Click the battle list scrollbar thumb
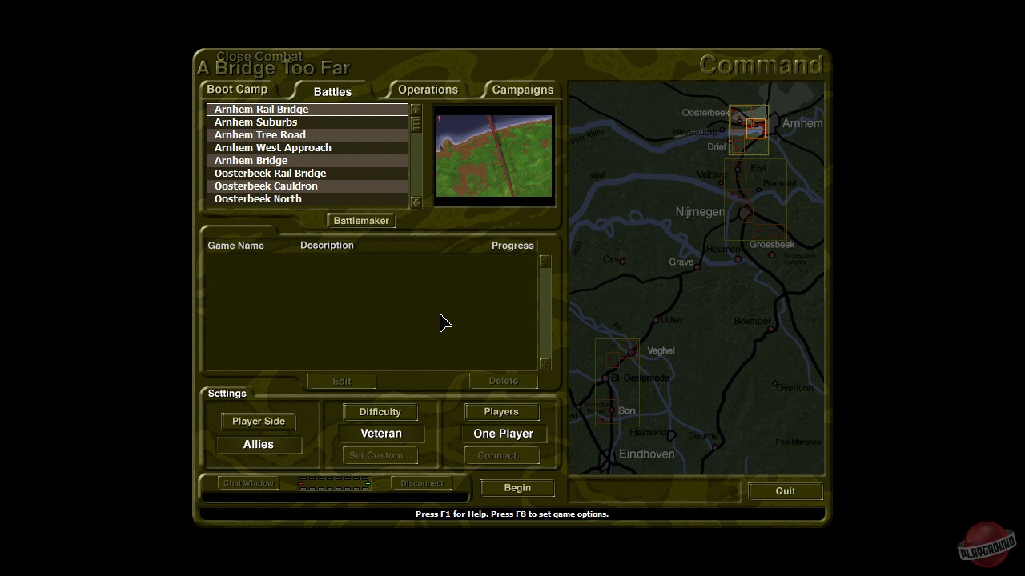This screenshot has height=576, width=1025. pos(415,124)
